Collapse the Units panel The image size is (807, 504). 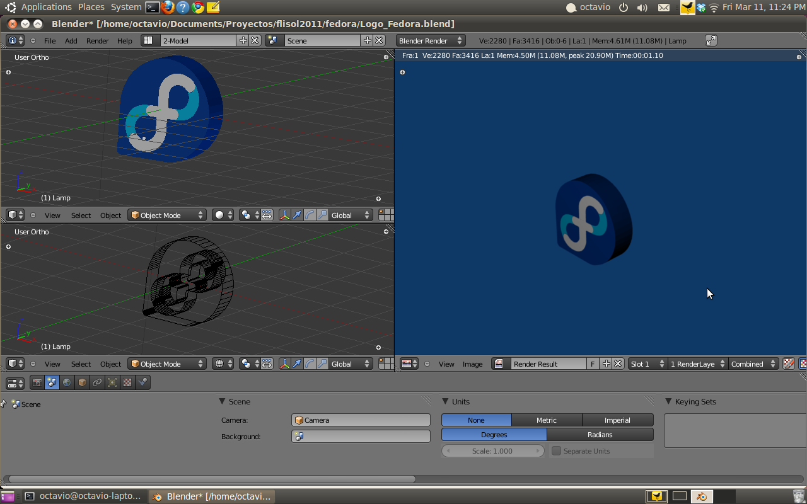(x=446, y=401)
